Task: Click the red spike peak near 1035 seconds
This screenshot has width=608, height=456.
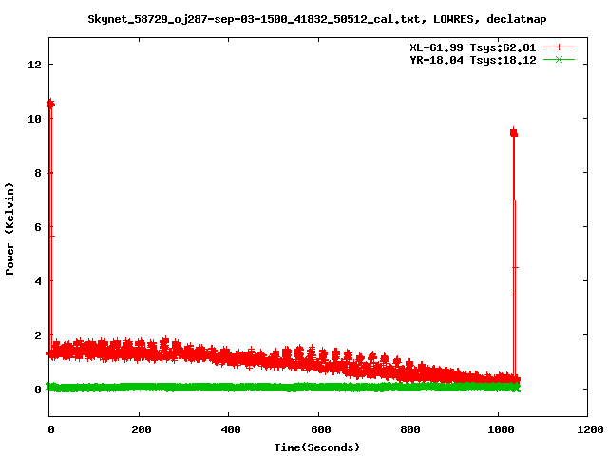Action: click(514, 133)
